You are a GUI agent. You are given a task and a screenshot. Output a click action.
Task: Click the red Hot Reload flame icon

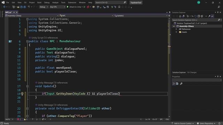88,7
